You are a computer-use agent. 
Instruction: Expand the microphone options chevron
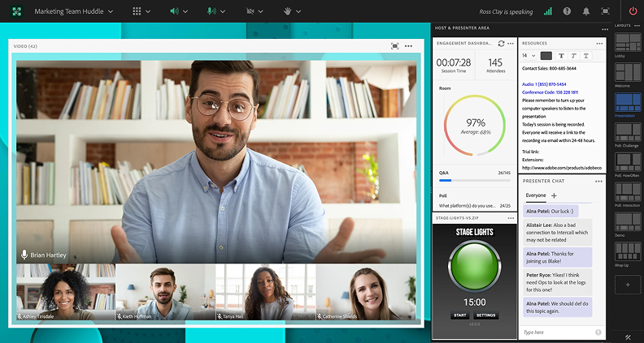[x=223, y=12]
